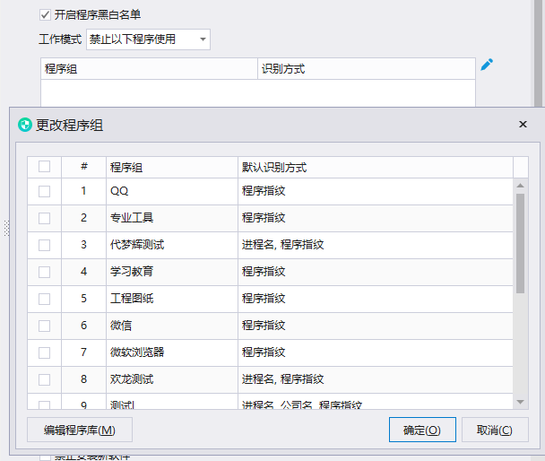The height and width of the screenshot is (461, 545).
Task: Select the 专业工具 program group name
Action: tap(132, 218)
